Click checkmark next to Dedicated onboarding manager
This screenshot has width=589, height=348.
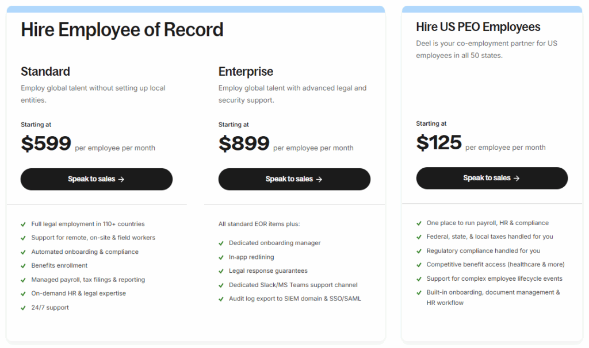tap(221, 243)
